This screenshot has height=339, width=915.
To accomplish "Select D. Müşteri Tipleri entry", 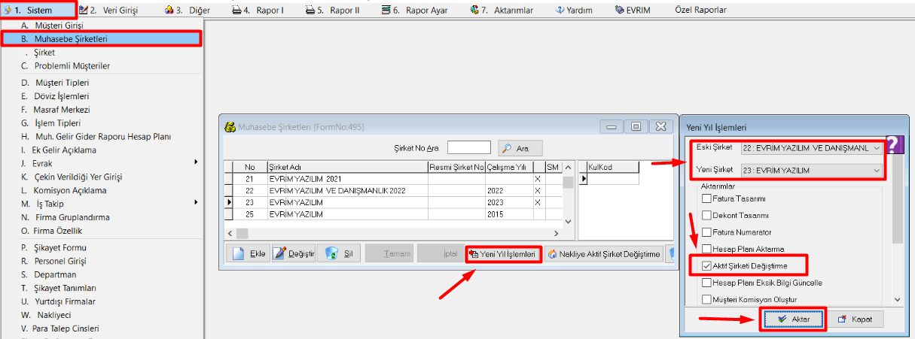I will point(102,83).
